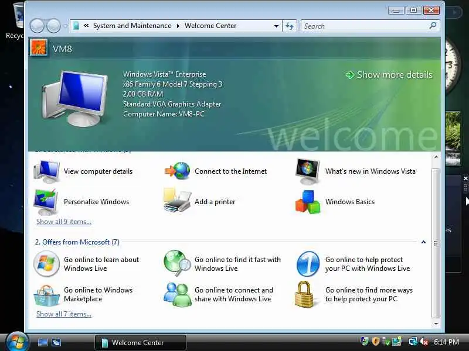
Task: Click in the Search input field
Action: point(365,26)
